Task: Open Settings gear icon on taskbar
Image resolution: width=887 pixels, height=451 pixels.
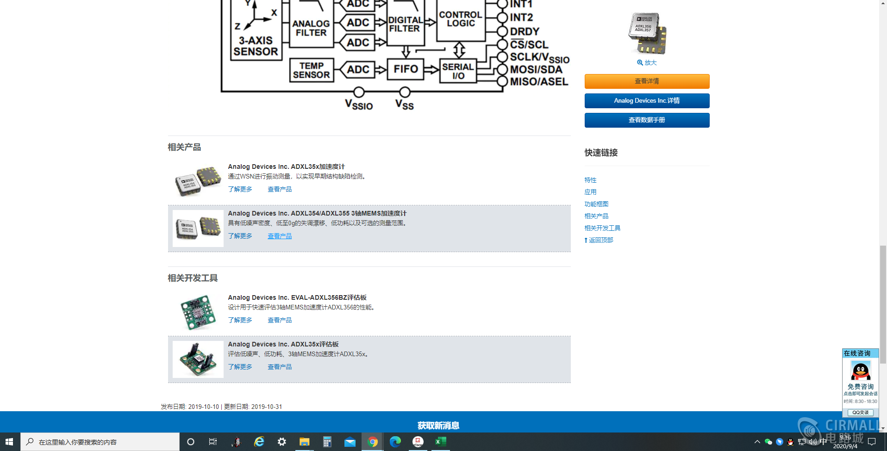Action: point(282,442)
